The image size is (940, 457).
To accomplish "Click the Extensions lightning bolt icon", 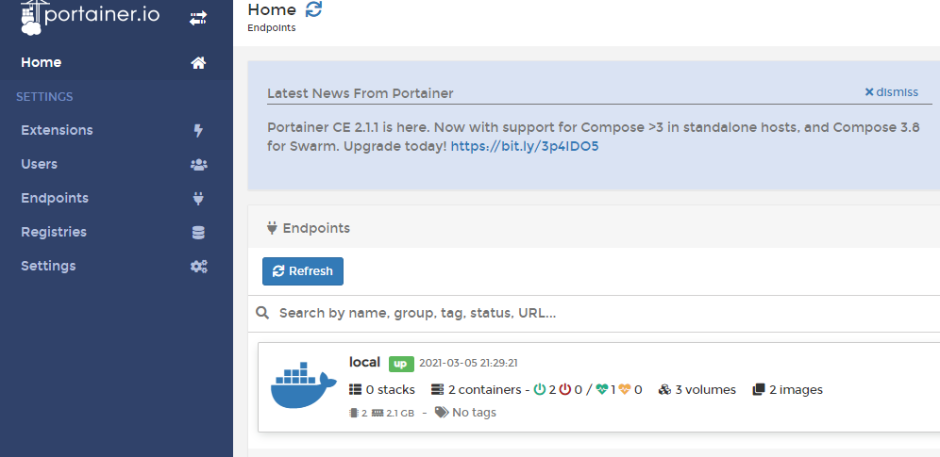I will [198, 130].
